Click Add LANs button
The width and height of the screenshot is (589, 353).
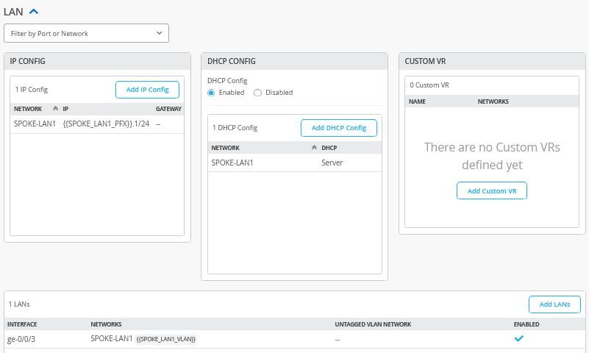pos(554,304)
